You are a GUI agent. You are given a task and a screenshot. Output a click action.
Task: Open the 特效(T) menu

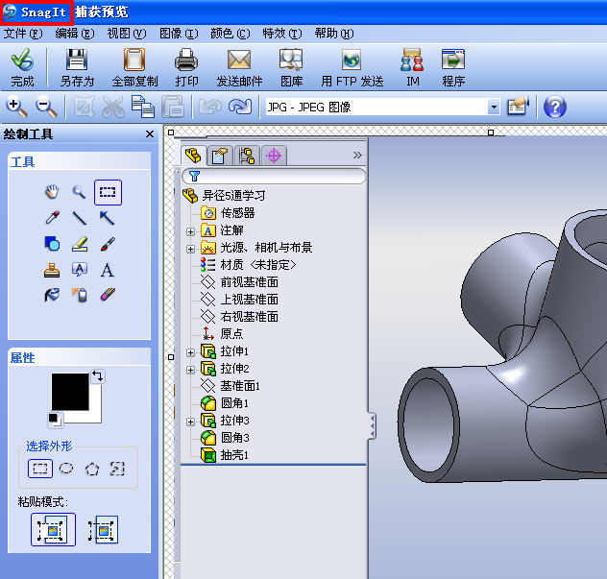(282, 34)
